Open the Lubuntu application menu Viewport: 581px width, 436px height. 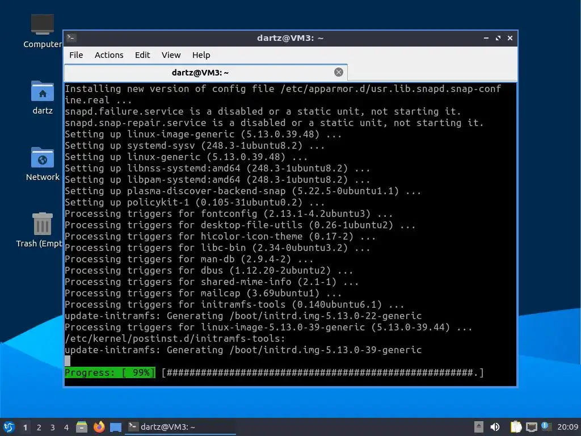click(9, 427)
